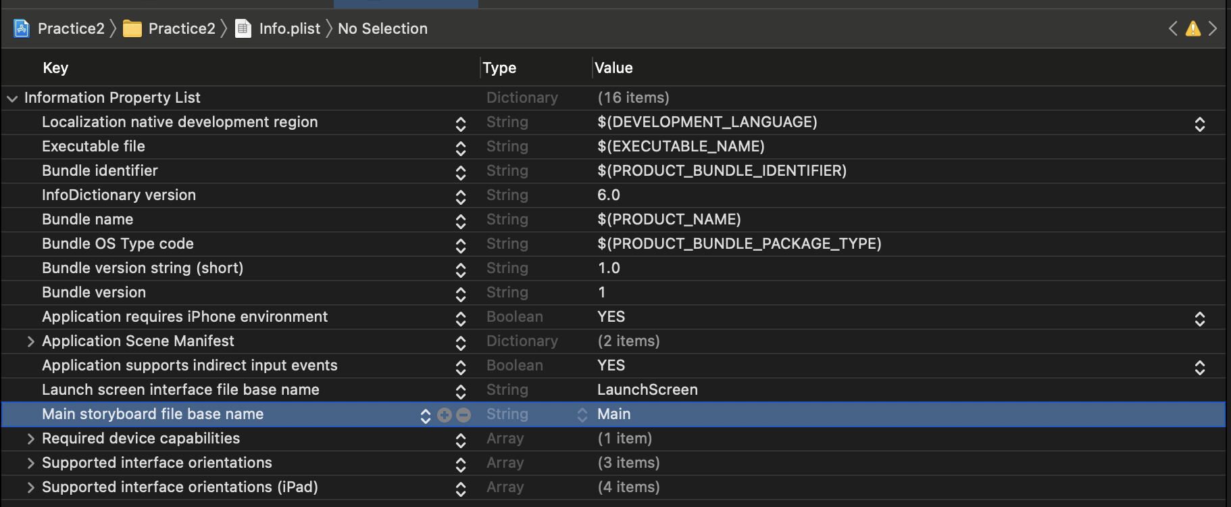The image size is (1231, 507).
Task: Click the LaunchScreen value field
Action: coord(647,390)
